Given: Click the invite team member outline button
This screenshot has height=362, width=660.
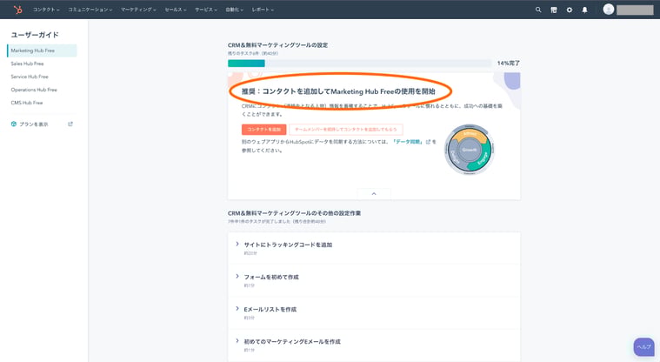Looking at the screenshot, I should coord(345,130).
